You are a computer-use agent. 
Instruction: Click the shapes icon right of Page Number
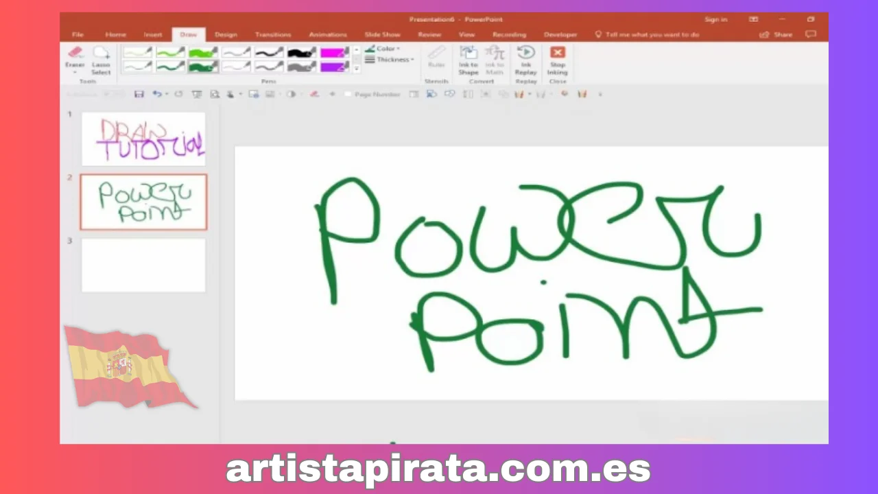[431, 94]
